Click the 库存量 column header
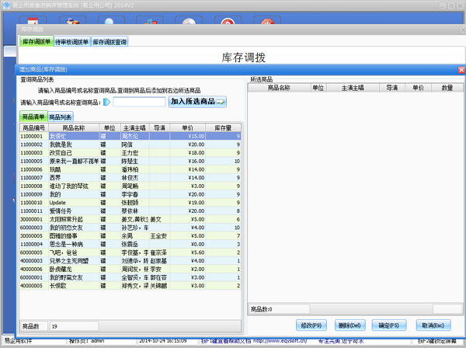 click(x=223, y=128)
